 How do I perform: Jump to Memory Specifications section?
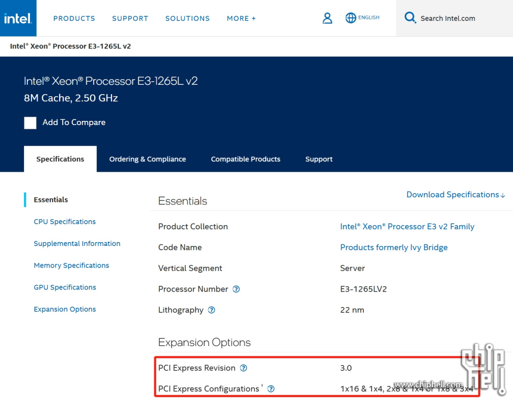tap(71, 266)
